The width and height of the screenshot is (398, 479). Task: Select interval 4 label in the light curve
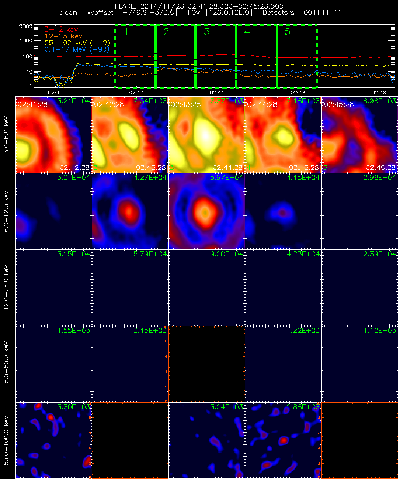tap(247, 32)
